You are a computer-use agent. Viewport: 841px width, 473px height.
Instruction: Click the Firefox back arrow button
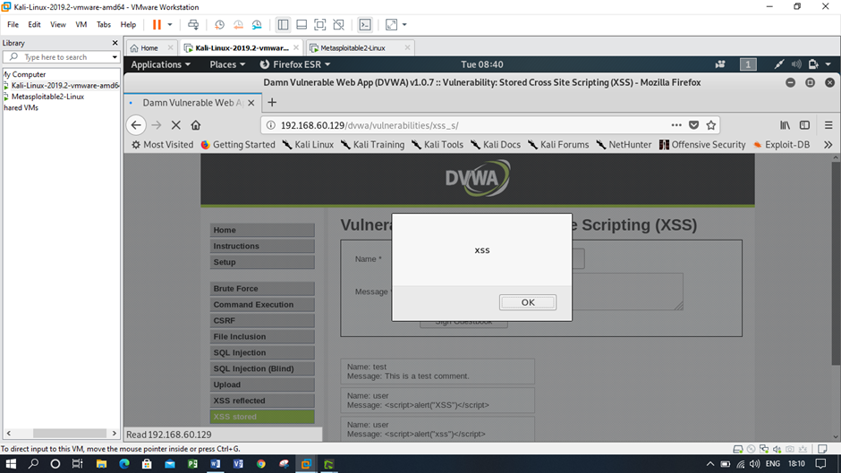pos(136,125)
